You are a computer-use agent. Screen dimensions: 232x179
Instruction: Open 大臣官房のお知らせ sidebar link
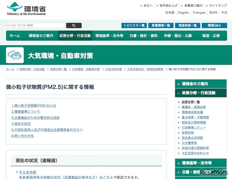click(195, 153)
